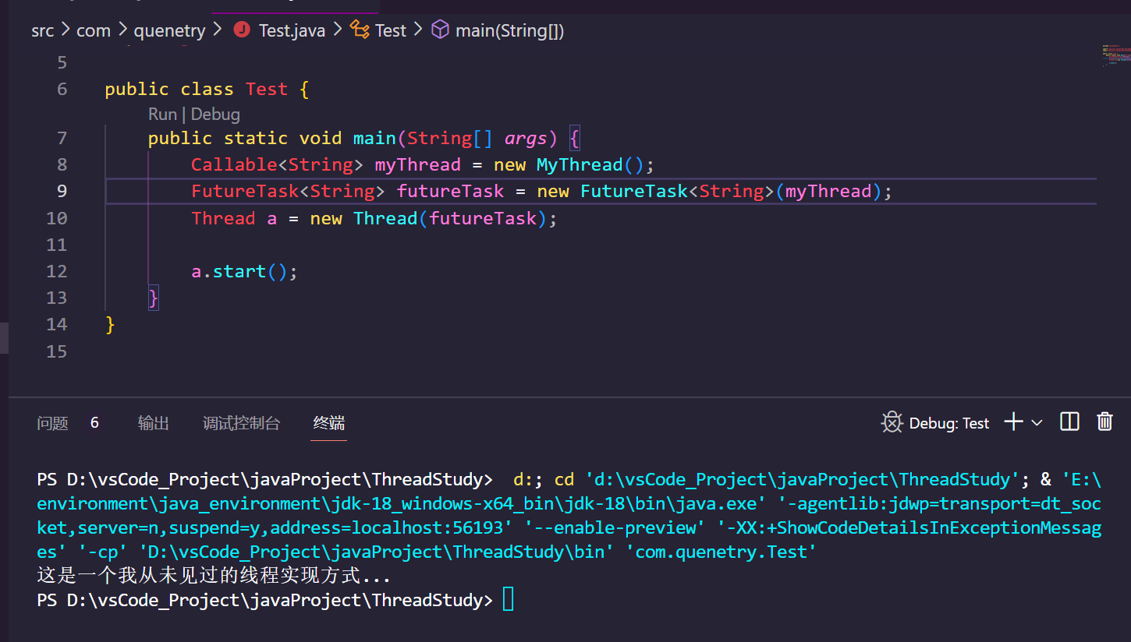The width and height of the screenshot is (1131, 642).
Task: Split the terminal using the split icon
Action: 1069,422
